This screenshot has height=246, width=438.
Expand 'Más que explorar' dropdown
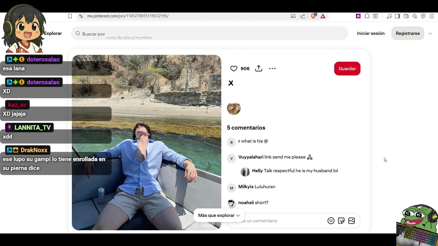coord(219,215)
